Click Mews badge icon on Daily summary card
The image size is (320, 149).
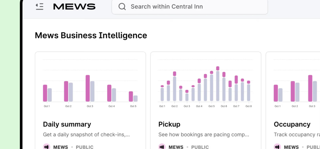coord(47,147)
